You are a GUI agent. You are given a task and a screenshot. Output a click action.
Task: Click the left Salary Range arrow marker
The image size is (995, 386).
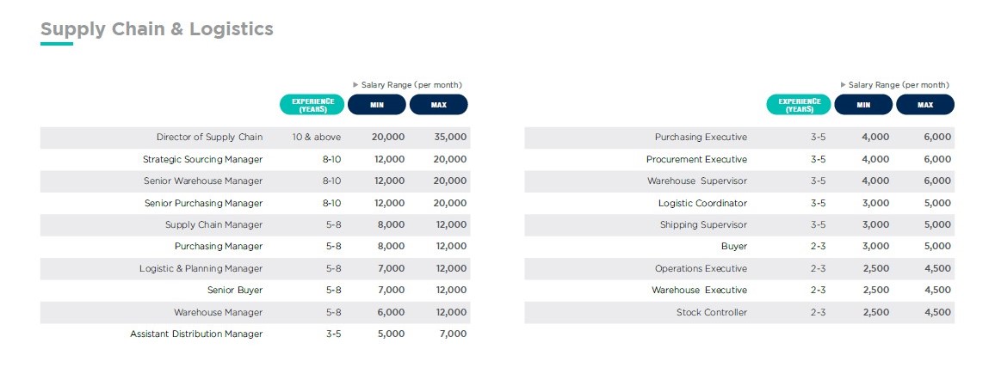click(x=355, y=85)
